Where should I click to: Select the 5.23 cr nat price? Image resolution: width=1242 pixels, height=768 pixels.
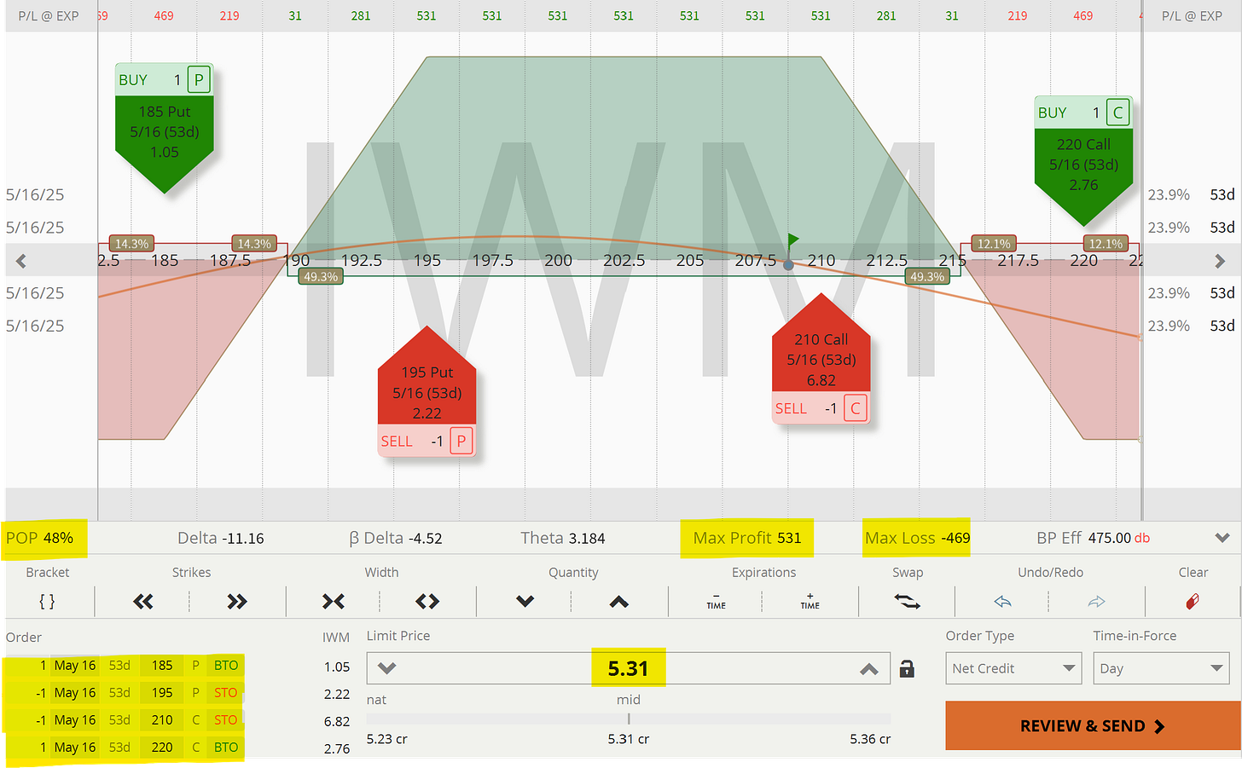[386, 739]
